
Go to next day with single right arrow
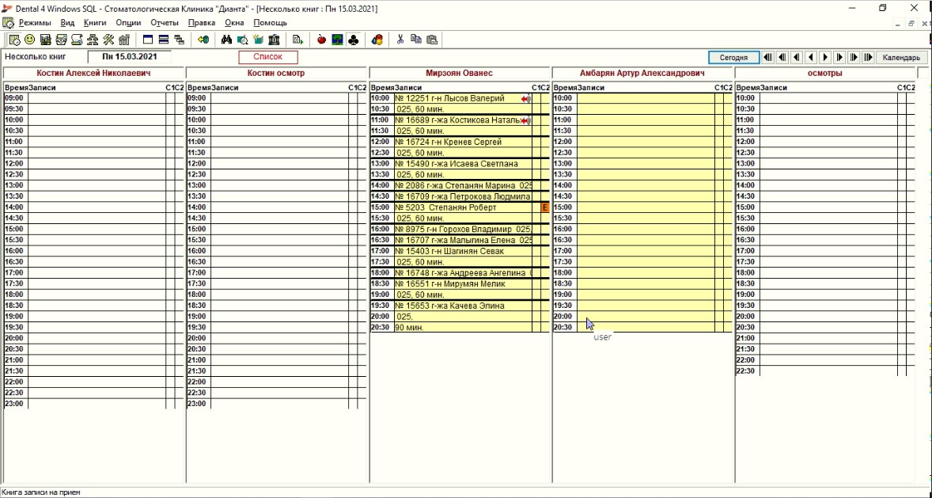(x=825, y=58)
